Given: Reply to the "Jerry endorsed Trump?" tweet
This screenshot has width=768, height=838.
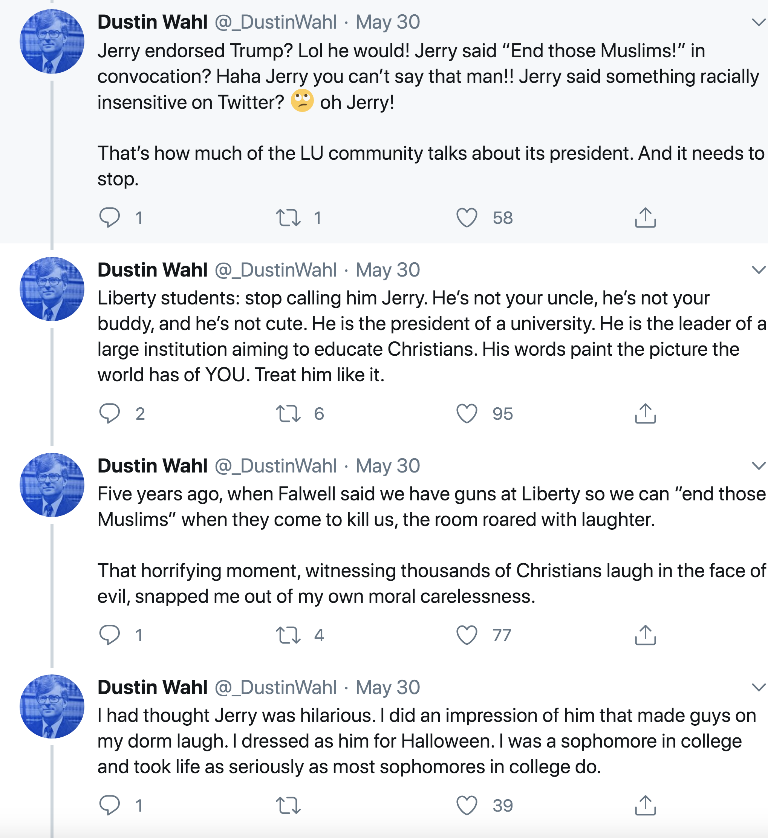Looking at the screenshot, I should tap(109, 217).
